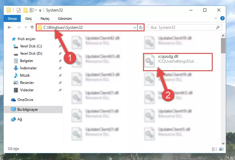Select Hızlı erişim in navigation pane

pyautogui.click(x=26, y=39)
